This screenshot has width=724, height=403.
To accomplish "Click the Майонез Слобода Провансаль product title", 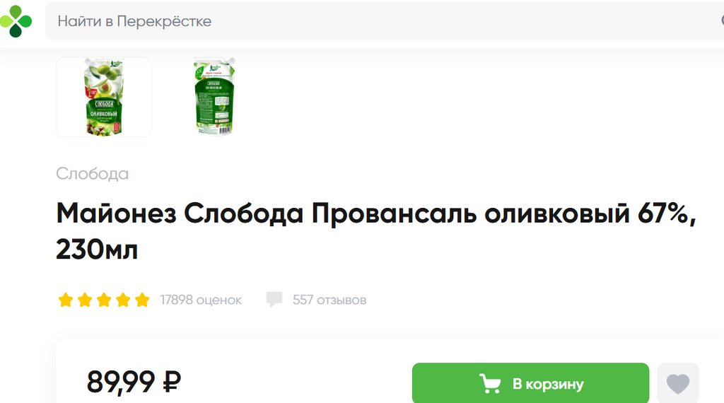I will 376,230.
